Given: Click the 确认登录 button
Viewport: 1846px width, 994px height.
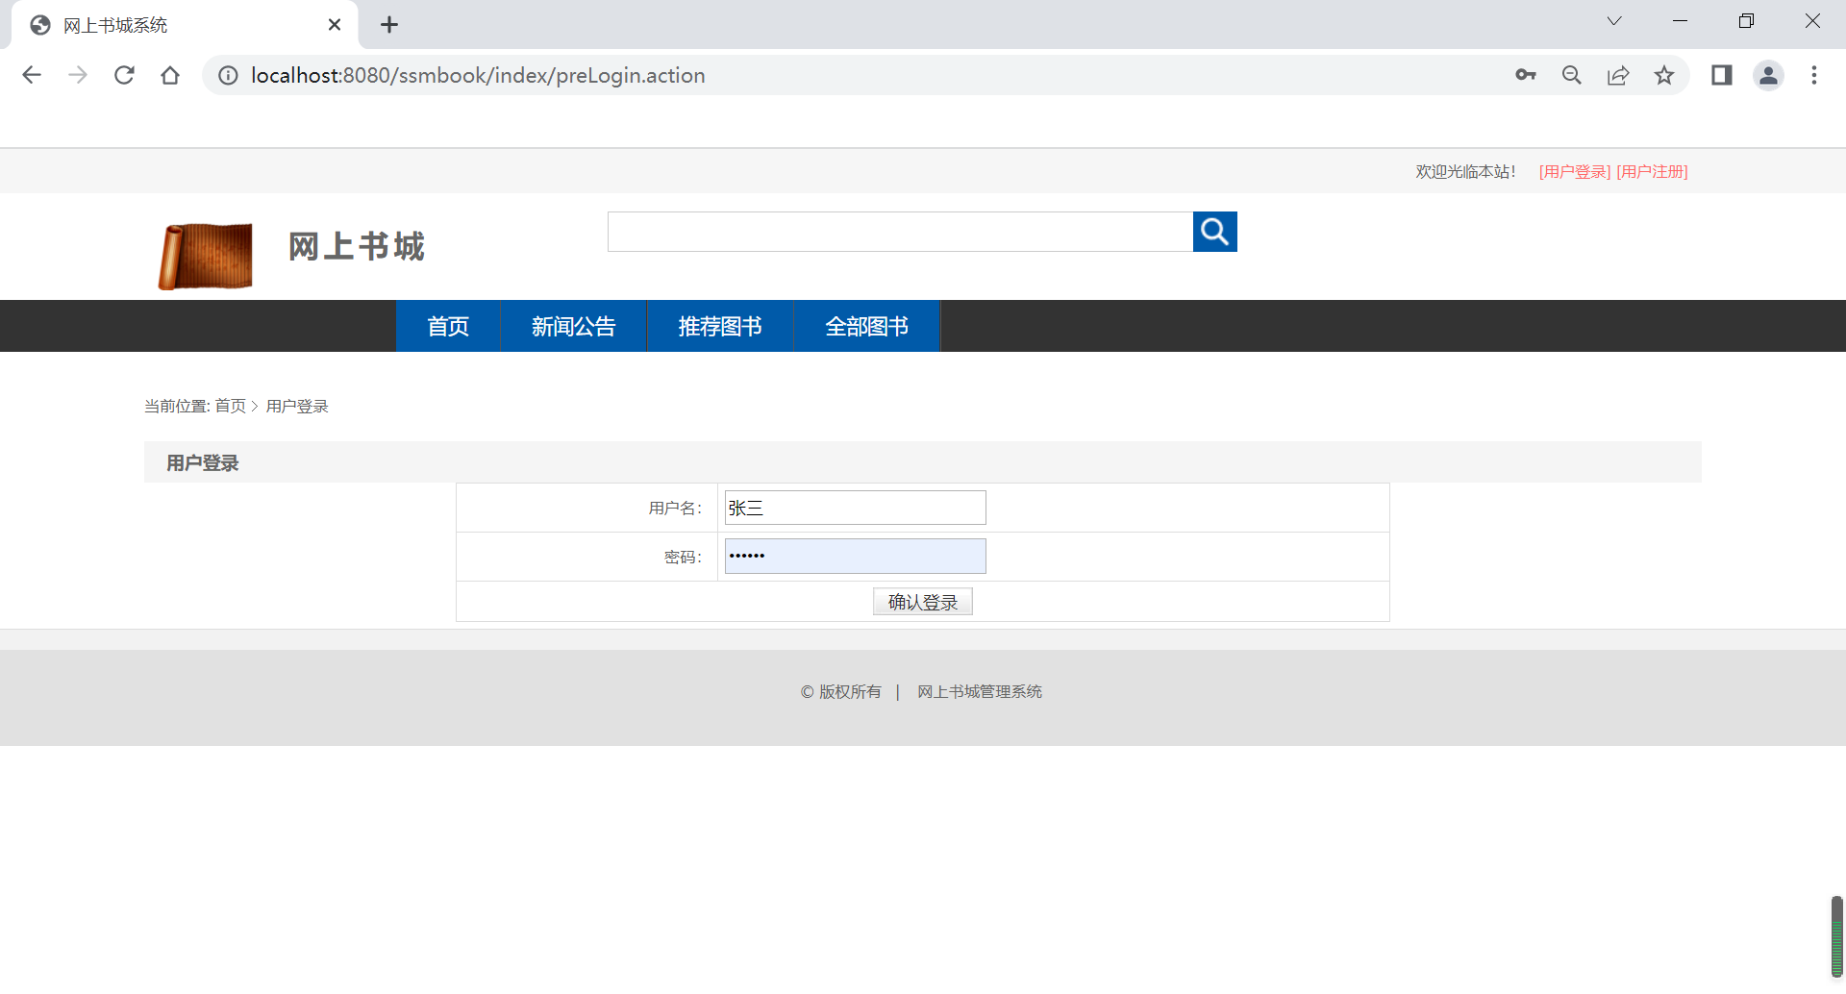Looking at the screenshot, I should pos(923,602).
